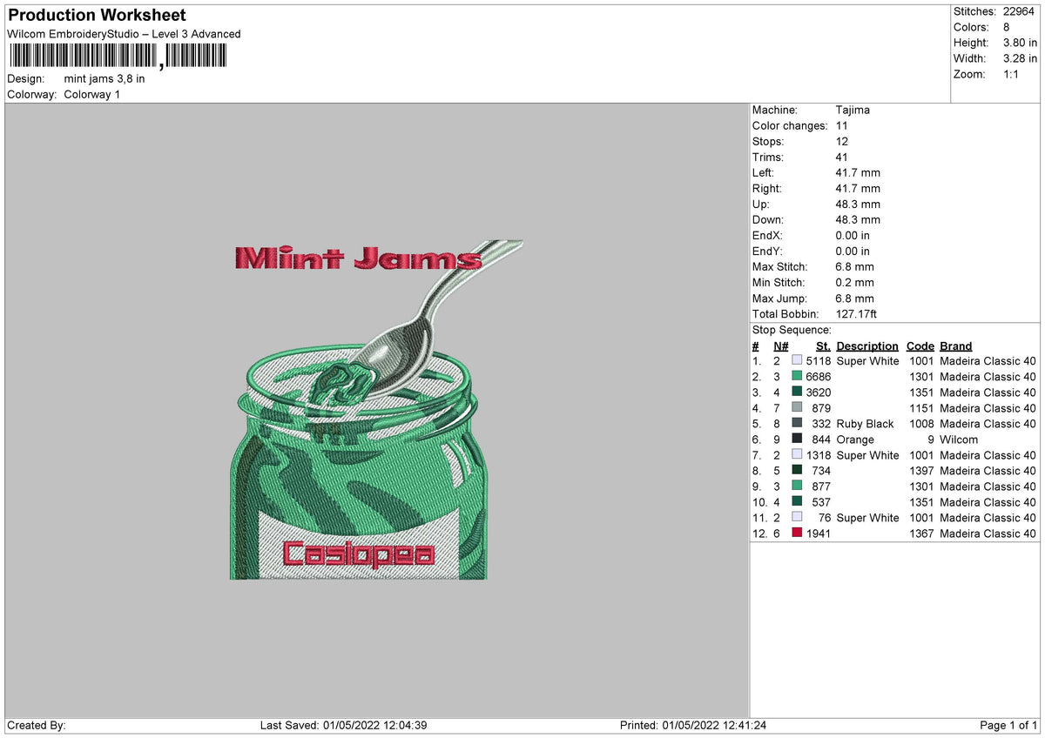Click the Super White swatch in stop 1
Screen dimensions: 1045x738
pyautogui.click(x=797, y=361)
